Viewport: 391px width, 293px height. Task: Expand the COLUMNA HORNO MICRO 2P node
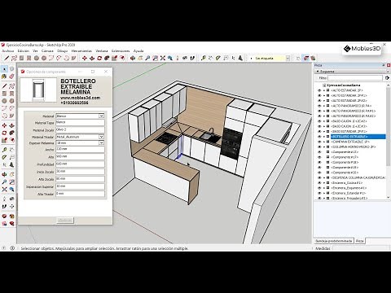click(324, 146)
